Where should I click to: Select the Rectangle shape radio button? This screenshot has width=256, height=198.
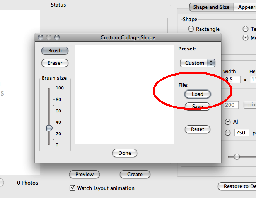191,29
